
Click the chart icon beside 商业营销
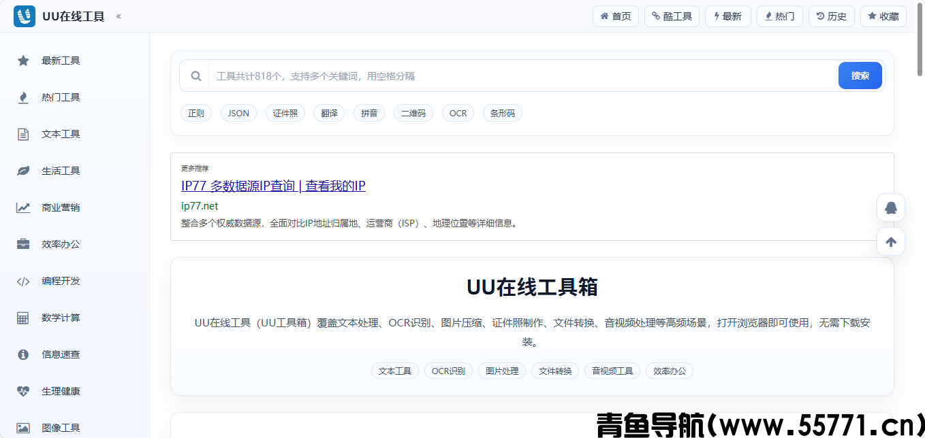[x=23, y=207]
